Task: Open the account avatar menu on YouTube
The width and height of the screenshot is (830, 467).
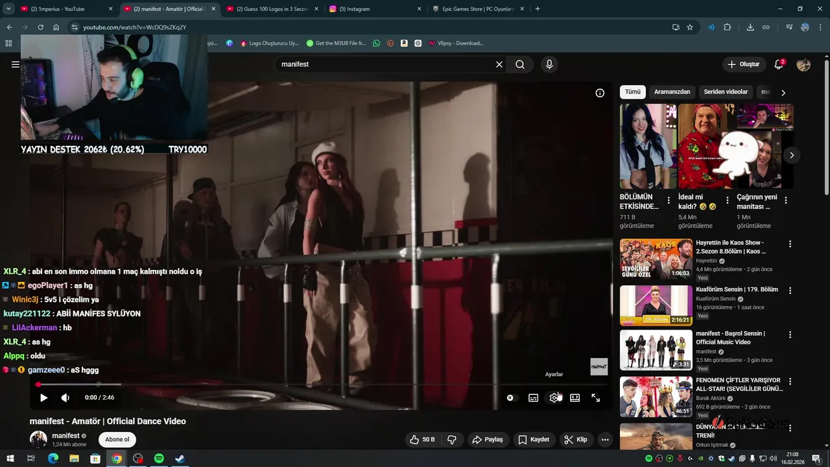Action: [803, 64]
